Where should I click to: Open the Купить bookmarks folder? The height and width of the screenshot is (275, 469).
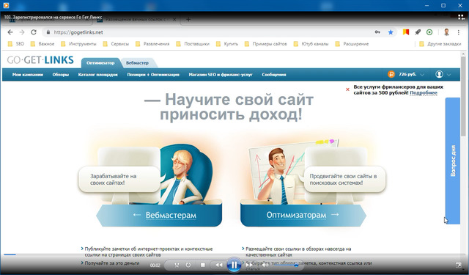[227, 44]
